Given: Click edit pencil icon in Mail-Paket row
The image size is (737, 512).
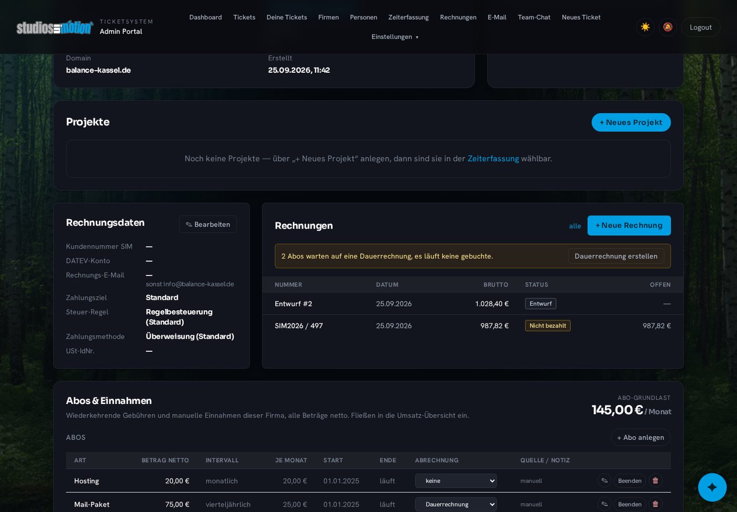Looking at the screenshot, I should 604,504.
